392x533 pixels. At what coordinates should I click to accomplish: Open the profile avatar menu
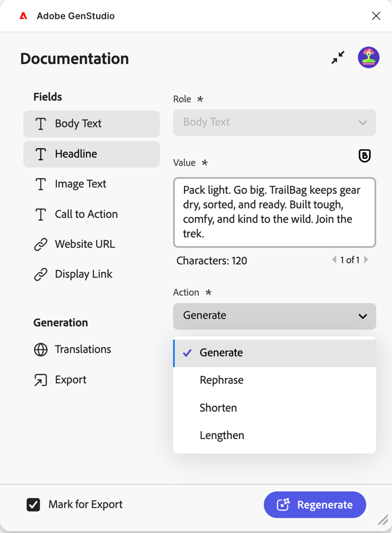click(368, 57)
